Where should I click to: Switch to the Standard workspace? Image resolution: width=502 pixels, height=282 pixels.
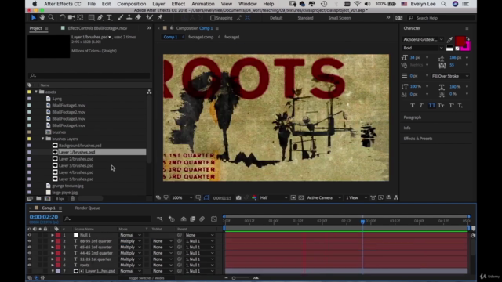pyautogui.click(x=305, y=18)
